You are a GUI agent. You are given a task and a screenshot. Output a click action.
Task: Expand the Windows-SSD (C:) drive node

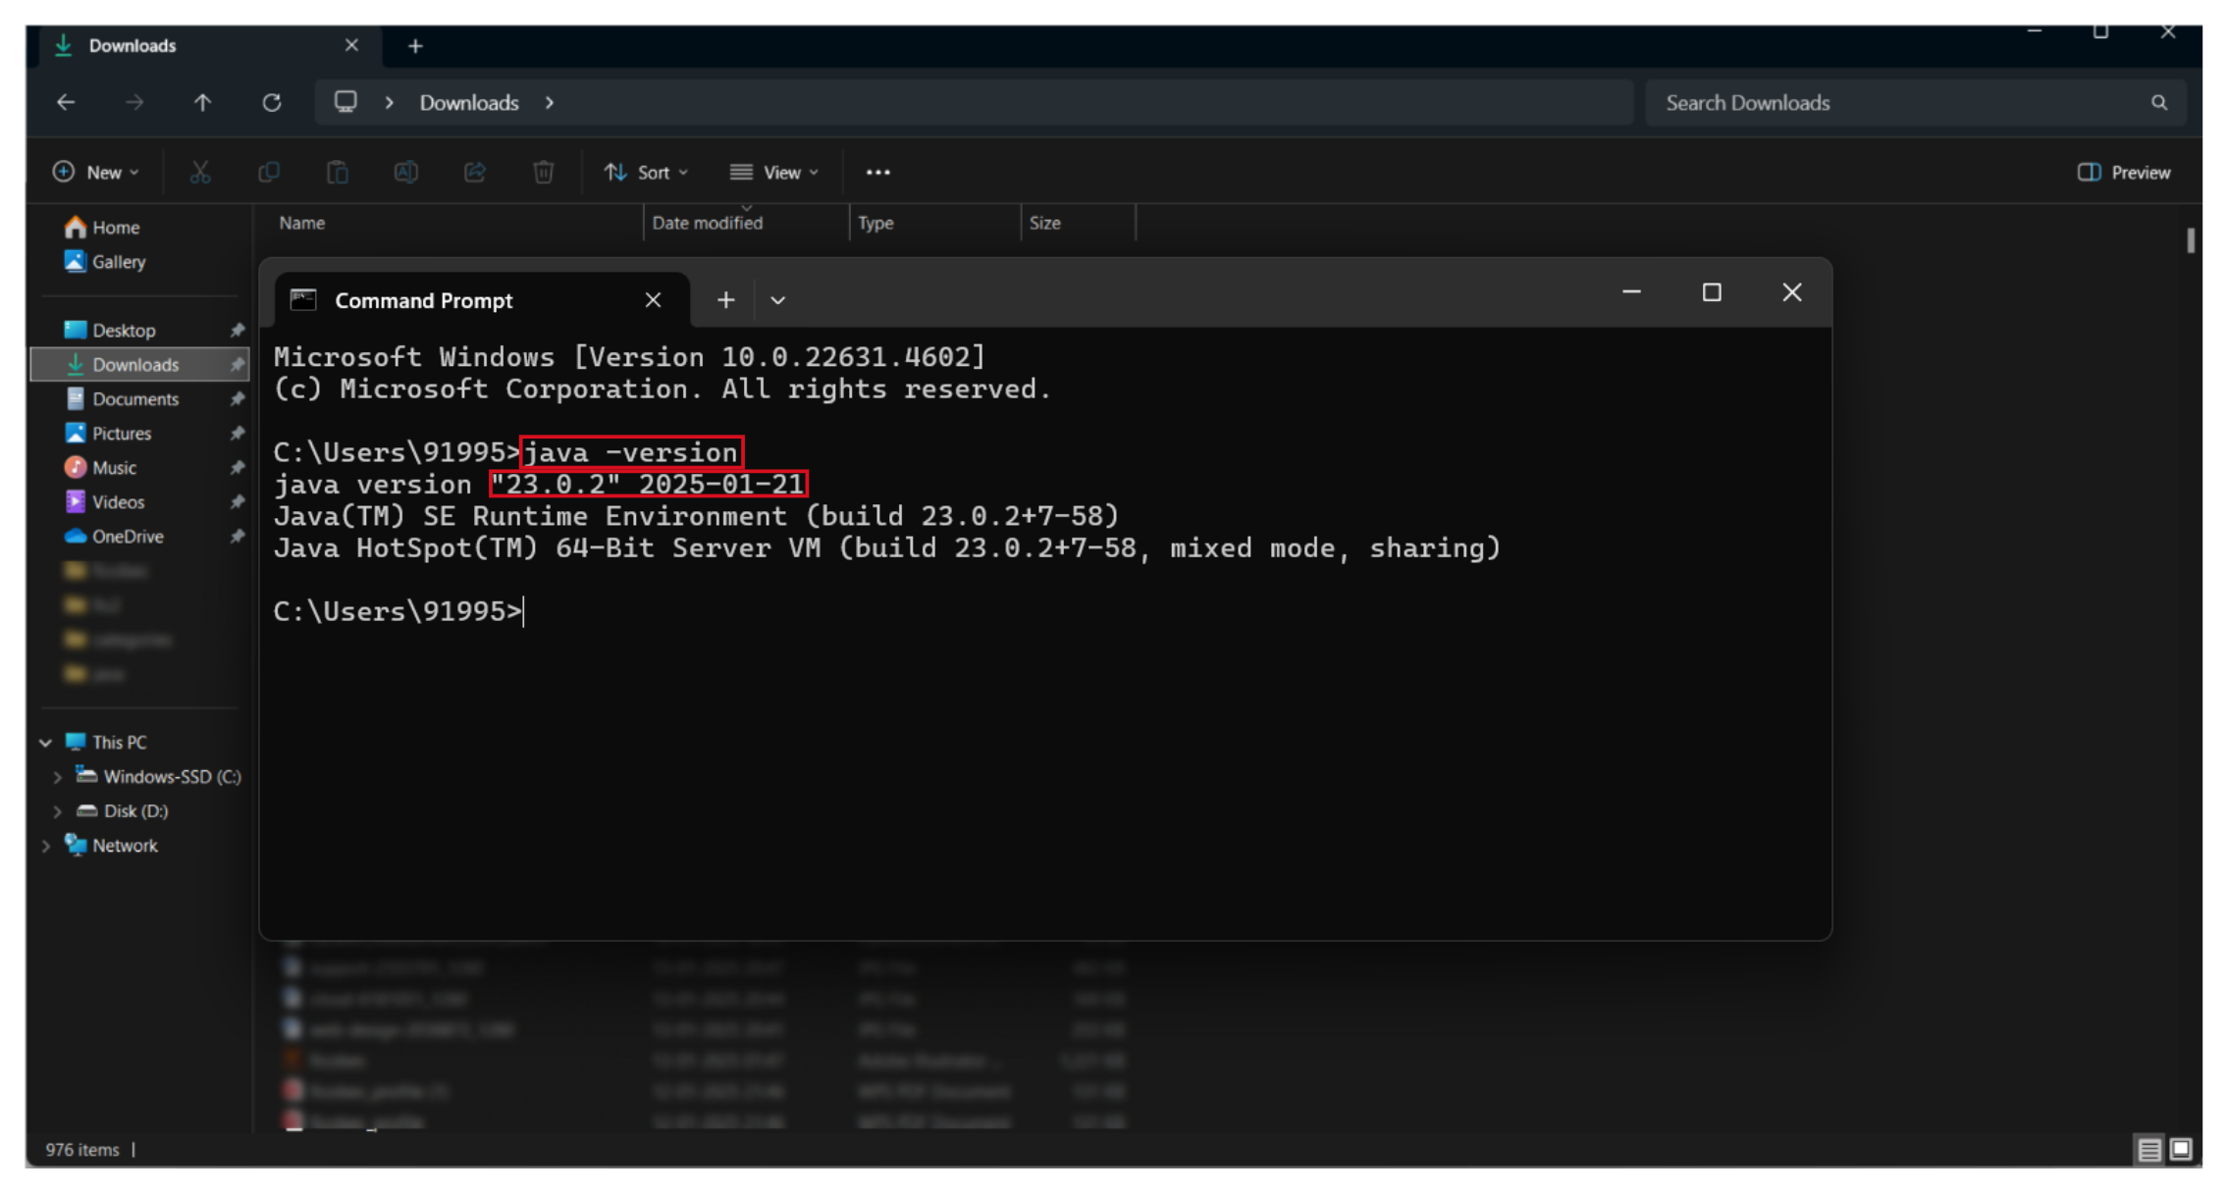click(57, 776)
